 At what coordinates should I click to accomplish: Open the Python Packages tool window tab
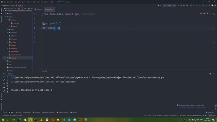(48, 113)
